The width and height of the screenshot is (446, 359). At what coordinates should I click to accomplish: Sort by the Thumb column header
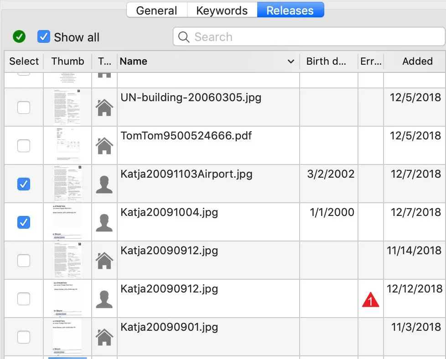coord(67,61)
